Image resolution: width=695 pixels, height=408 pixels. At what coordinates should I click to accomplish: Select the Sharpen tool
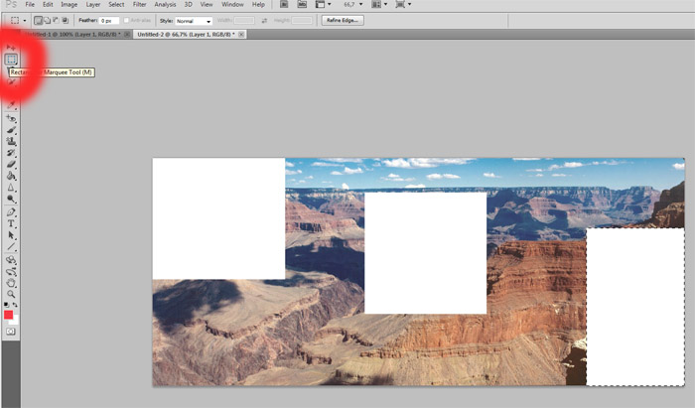pos(11,188)
